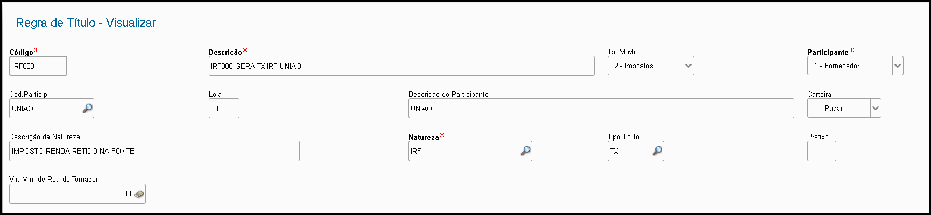Open the Participante dropdown list
This screenshot has height=215, width=931.
[x=897, y=66]
